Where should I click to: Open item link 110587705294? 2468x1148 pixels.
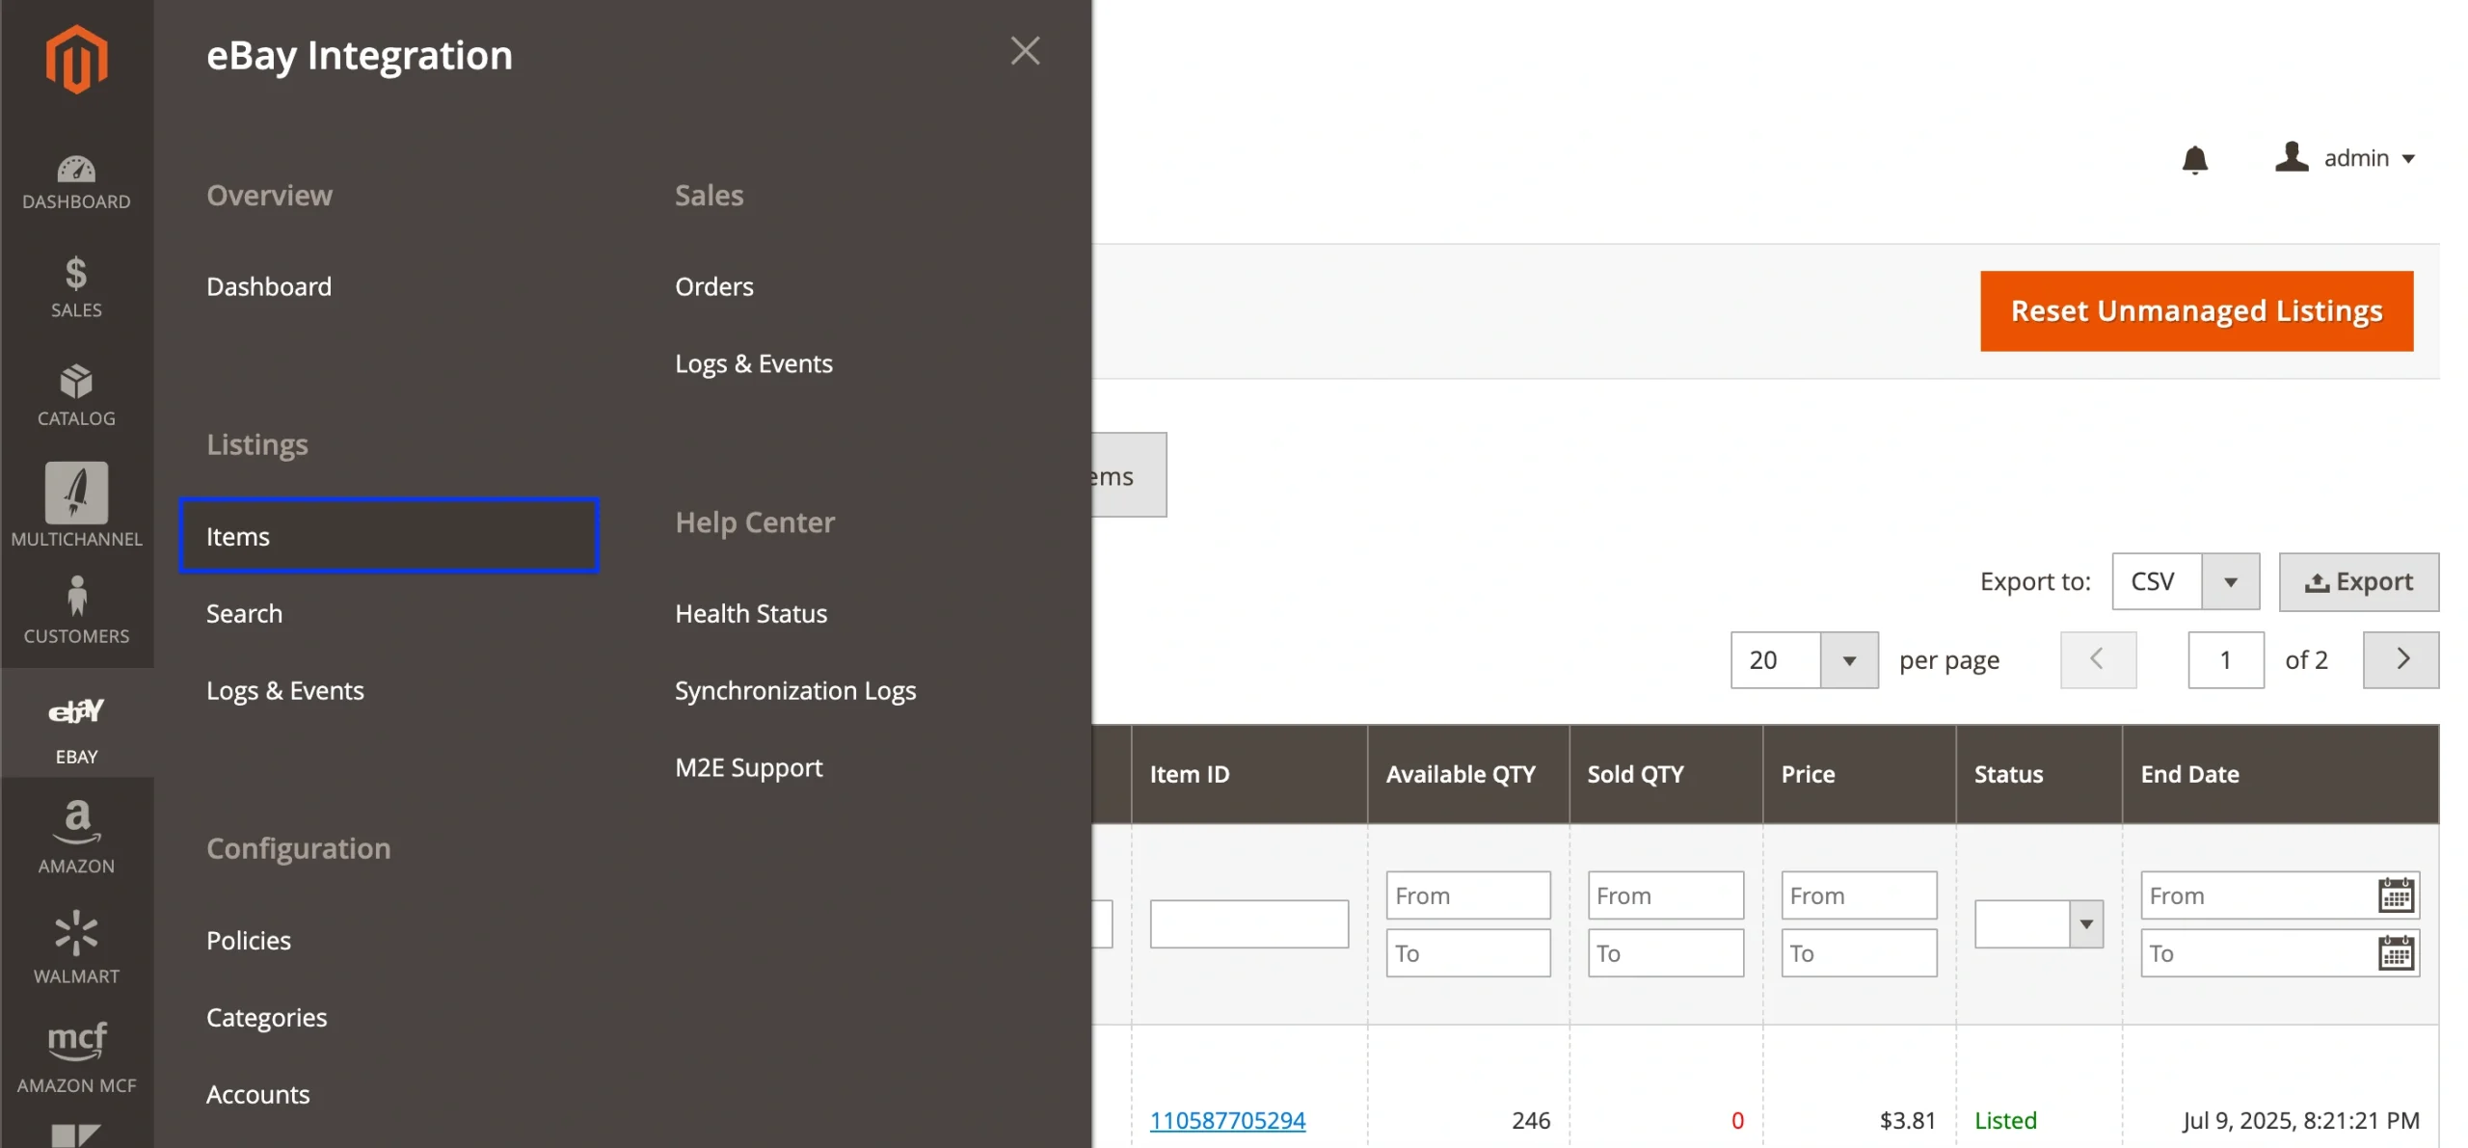tap(1226, 1120)
